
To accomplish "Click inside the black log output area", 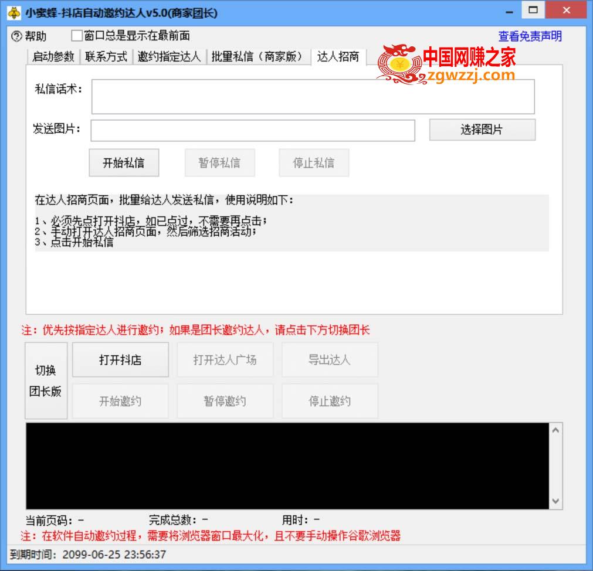I will point(287,466).
